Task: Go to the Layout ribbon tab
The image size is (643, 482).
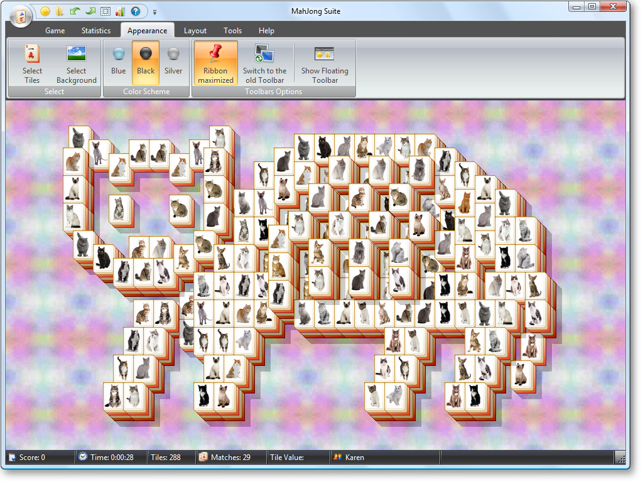Action: coord(195,31)
